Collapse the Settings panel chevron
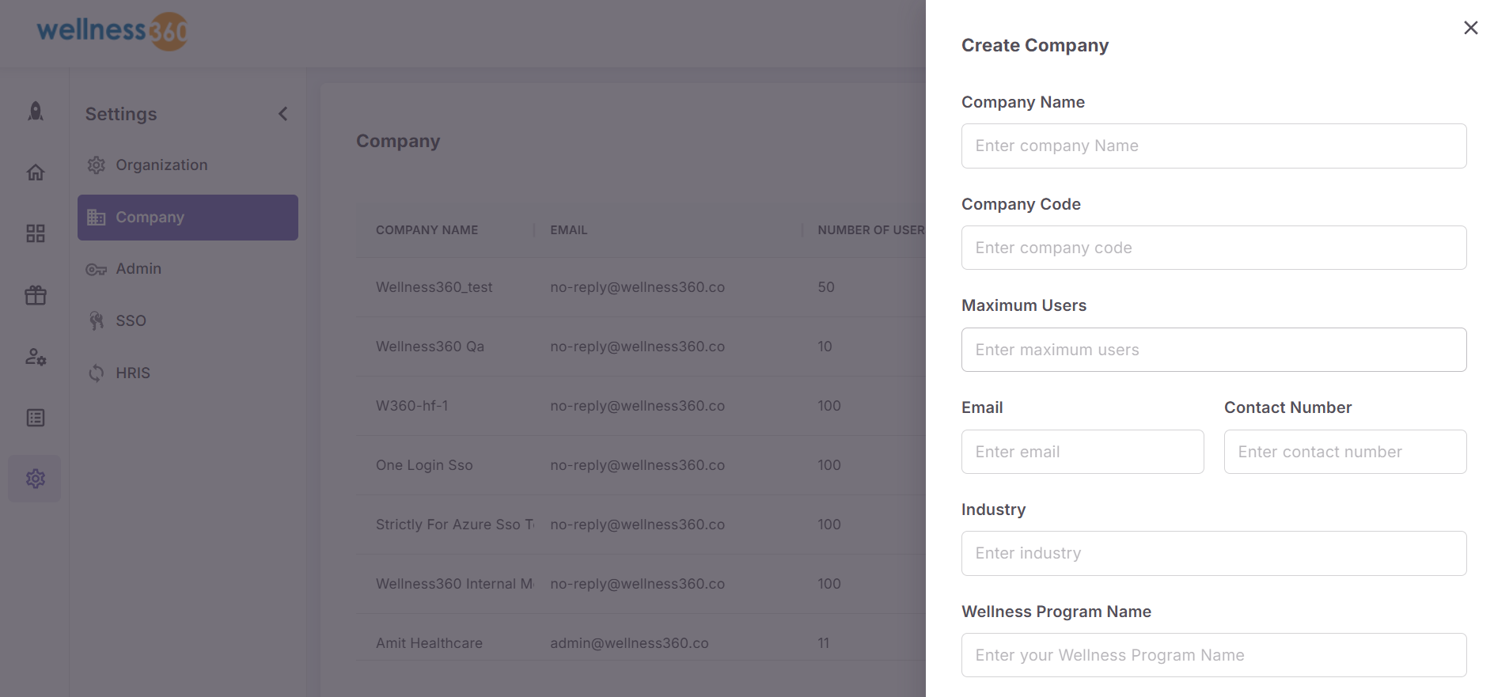This screenshot has width=1494, height=697. [x=283, y=114]
